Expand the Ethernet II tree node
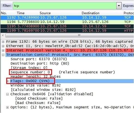 pos(3,46)
